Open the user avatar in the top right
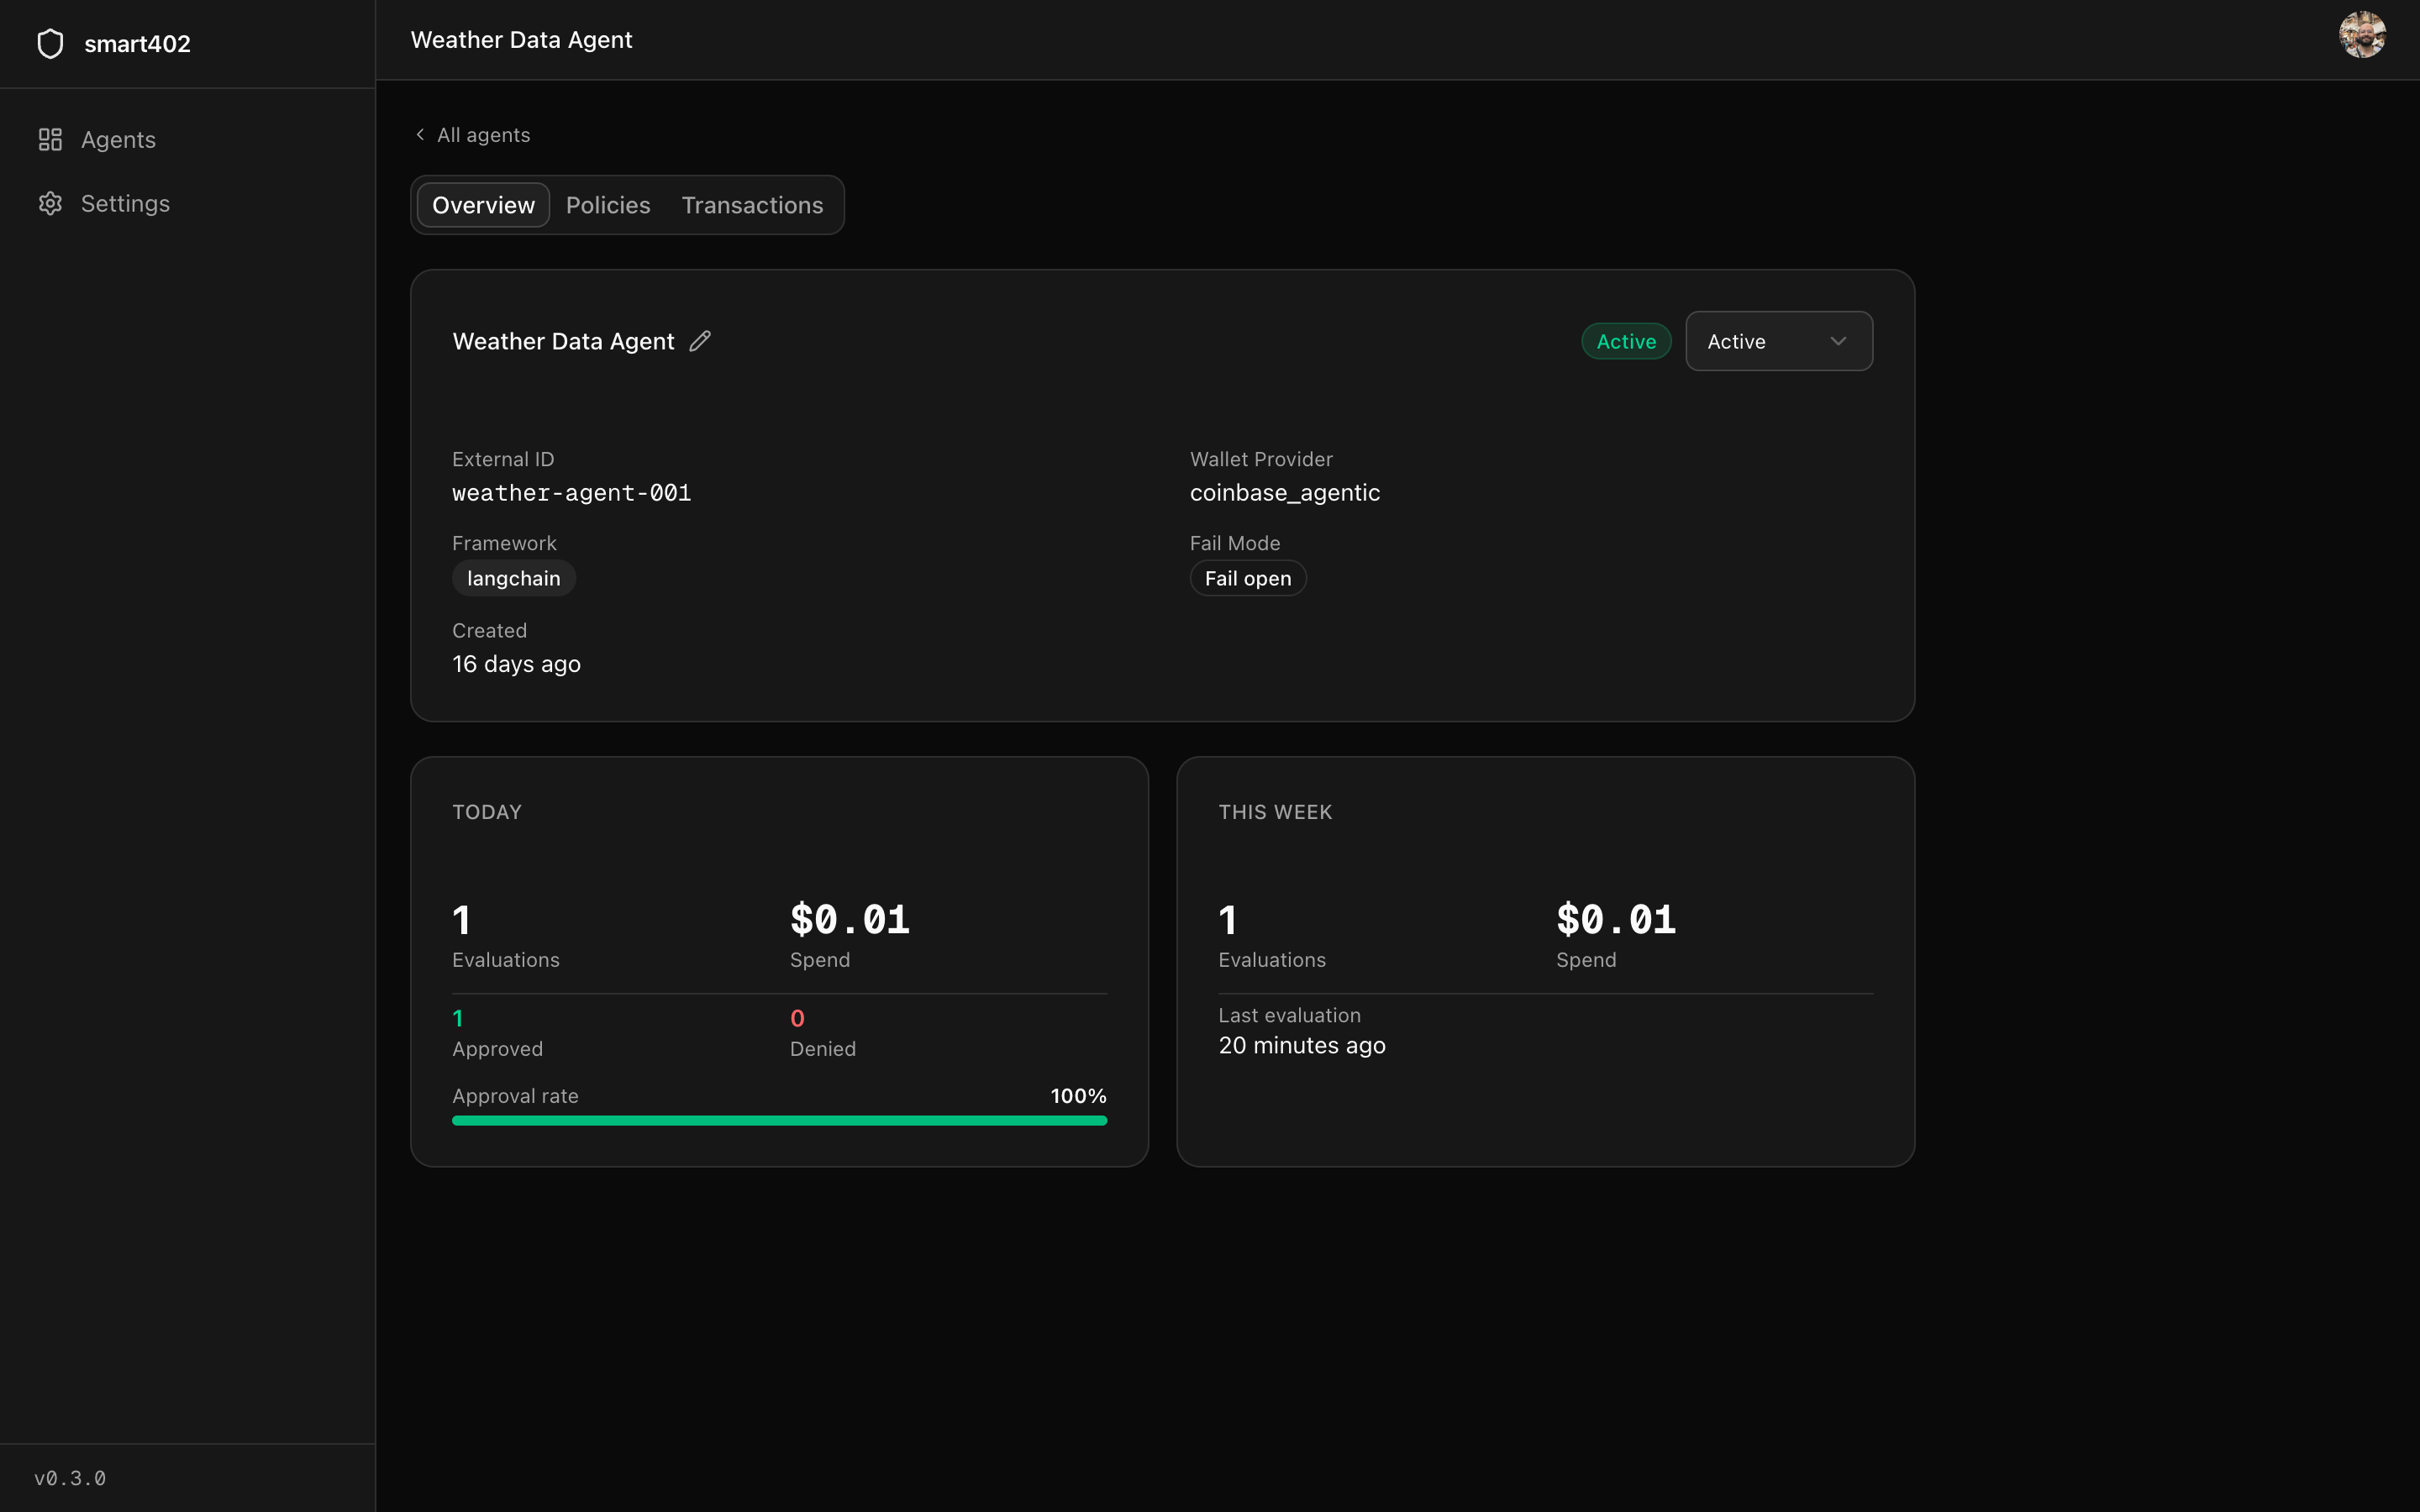Image resolution: width=2420 pixels, height=1512 pixels. point(2362,35)
